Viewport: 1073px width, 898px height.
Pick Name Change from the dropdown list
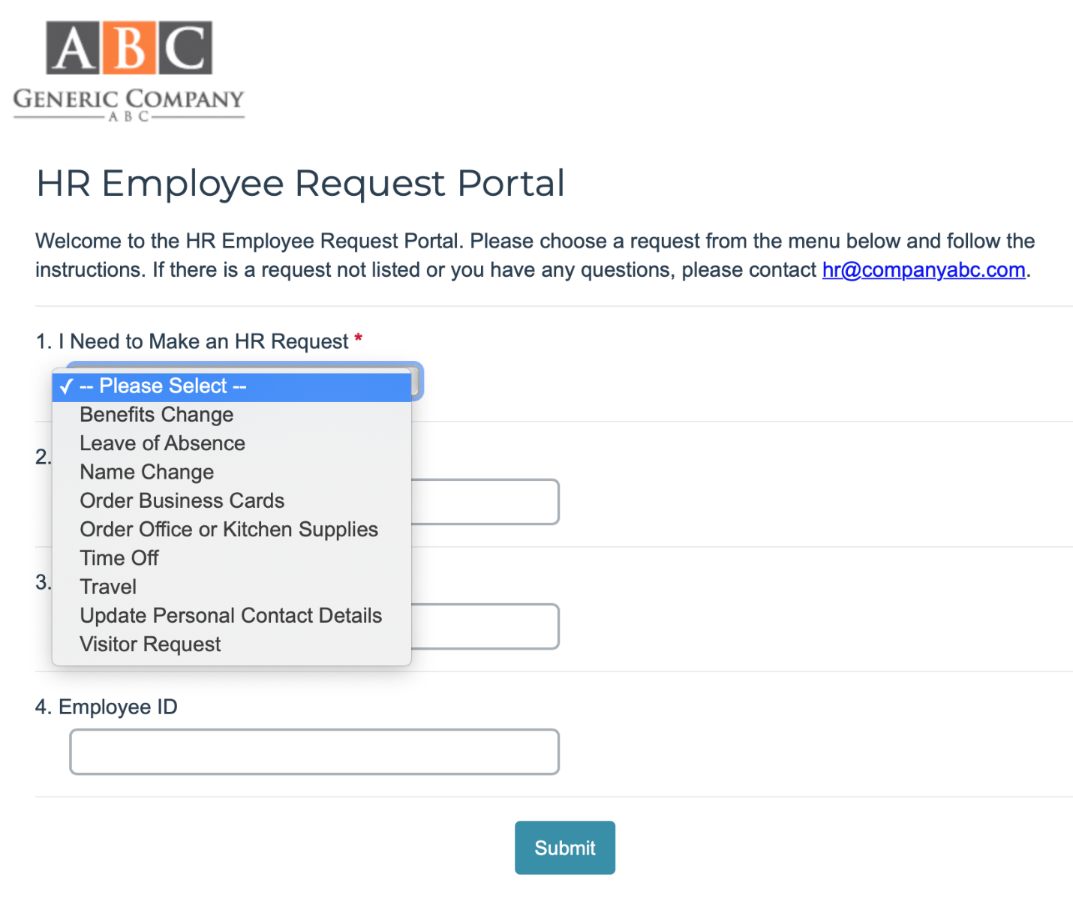click(147, 472)
